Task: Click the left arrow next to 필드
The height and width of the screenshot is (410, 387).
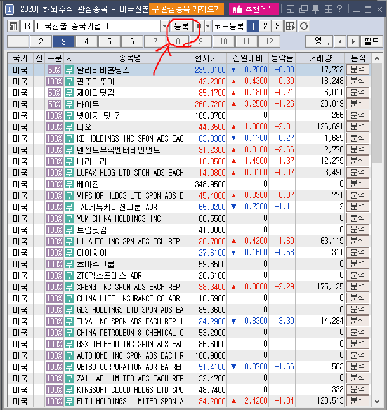Action: coord(340,41)
